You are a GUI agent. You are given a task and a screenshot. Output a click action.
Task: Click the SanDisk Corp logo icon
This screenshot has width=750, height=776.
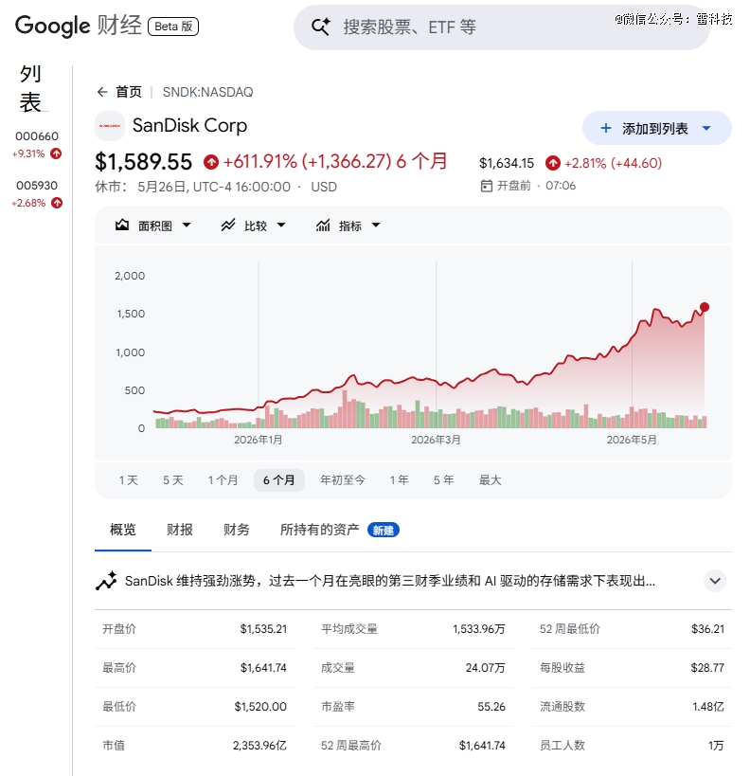click(109, 126)
